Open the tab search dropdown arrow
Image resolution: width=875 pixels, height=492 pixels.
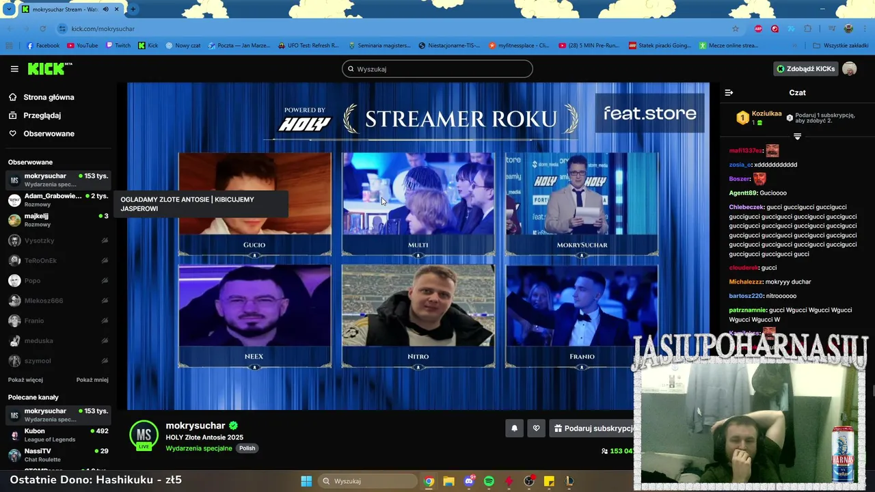click(x=9, y=10)
